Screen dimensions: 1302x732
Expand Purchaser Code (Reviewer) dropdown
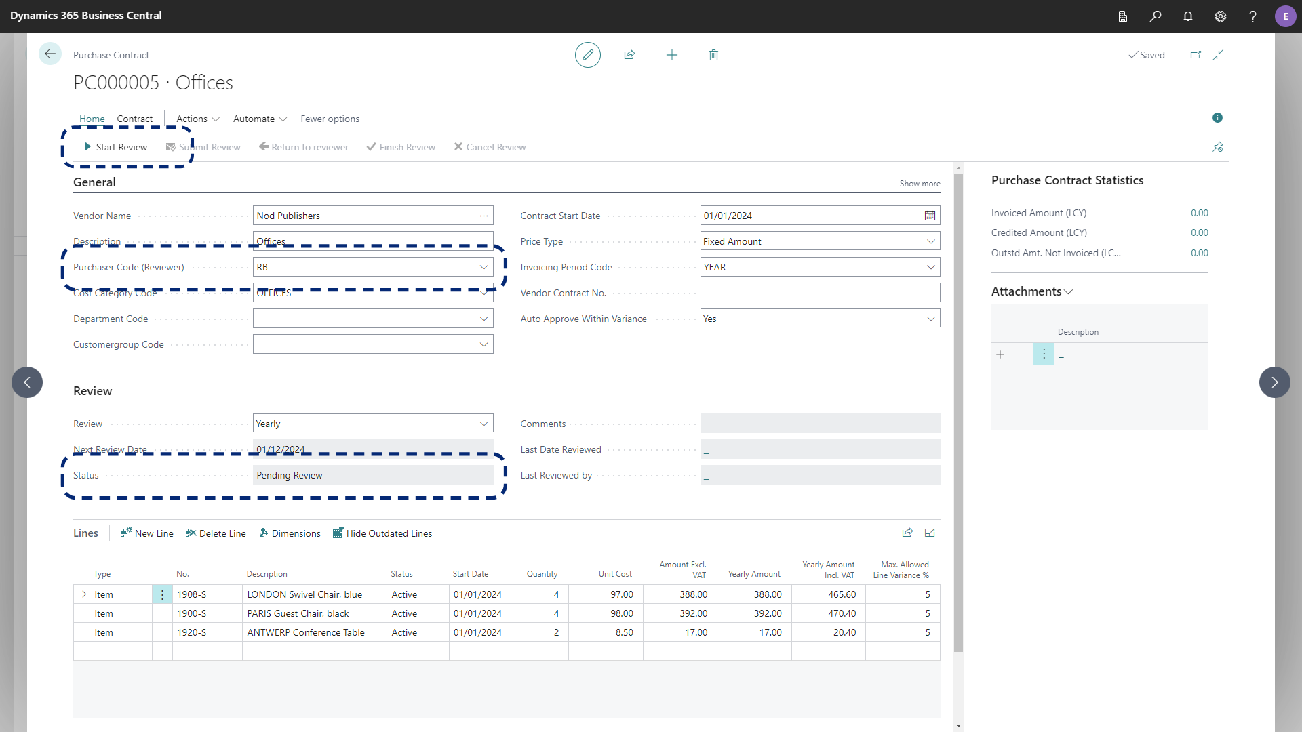coord(484,267)
